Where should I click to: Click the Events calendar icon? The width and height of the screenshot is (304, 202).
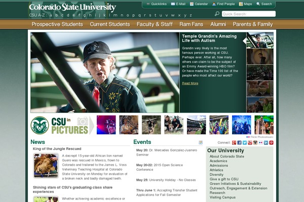[201, 142]
